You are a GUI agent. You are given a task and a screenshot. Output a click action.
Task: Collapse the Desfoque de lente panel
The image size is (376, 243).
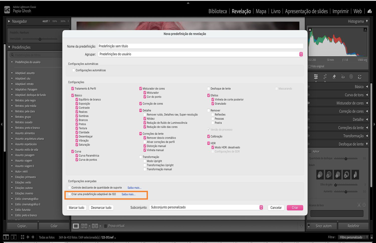367,144
